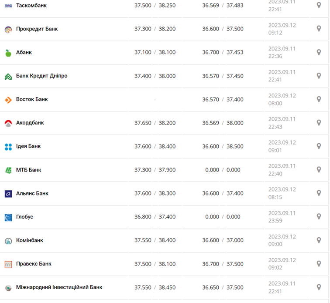Click Ідея Банк rate 37.600 / 38.400
Viewport: 330px width, 303px height.
pyautogui.click(x=155, y=146)
